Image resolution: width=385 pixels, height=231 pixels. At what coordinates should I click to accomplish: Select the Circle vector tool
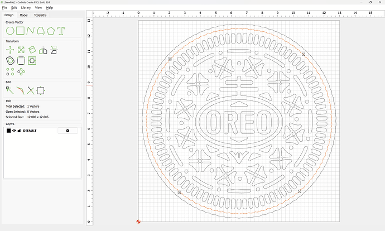[x=9, y=30]
